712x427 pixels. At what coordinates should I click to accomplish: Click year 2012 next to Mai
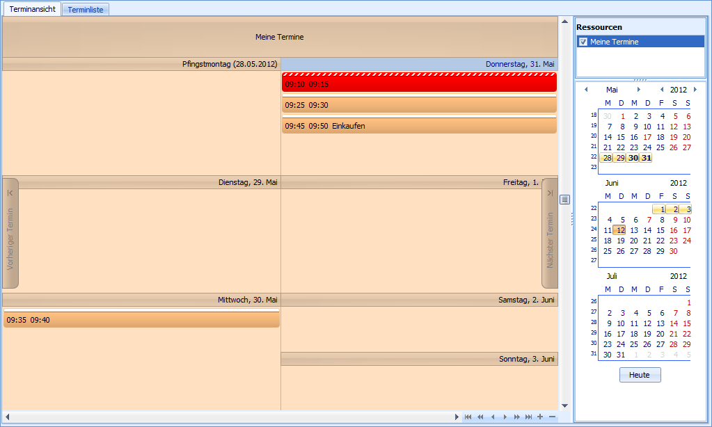coord(679,90)
